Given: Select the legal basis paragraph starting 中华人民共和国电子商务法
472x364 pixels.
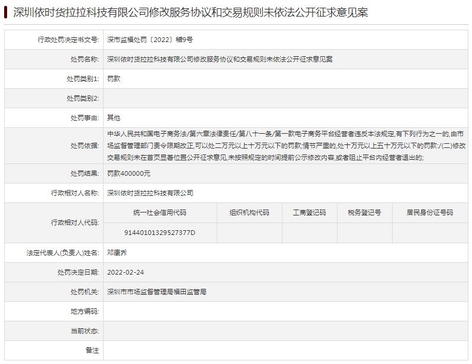Looking at the screenshot, I should coord(286,146).
